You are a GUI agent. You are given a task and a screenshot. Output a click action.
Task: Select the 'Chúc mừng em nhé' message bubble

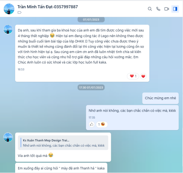(161, 98)
